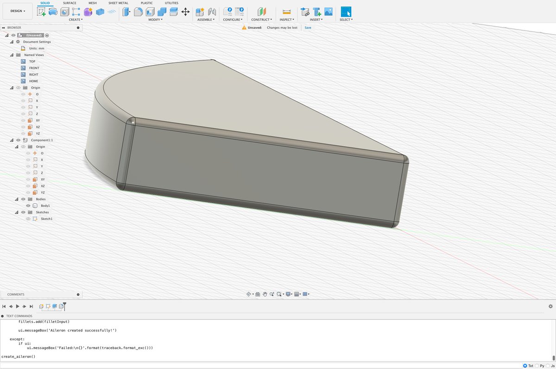Image resolution: width=556 pixels, height=369 pixels.
Task: Hide Body1 with its visibility eye
Action: click(28, 205)
